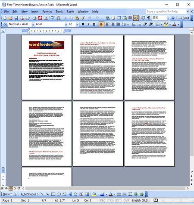The height and width of the screenshot is (205, 194).
Task: Open the Style dropdown showing Normal + Arial
Action: (x=33, y=24)
